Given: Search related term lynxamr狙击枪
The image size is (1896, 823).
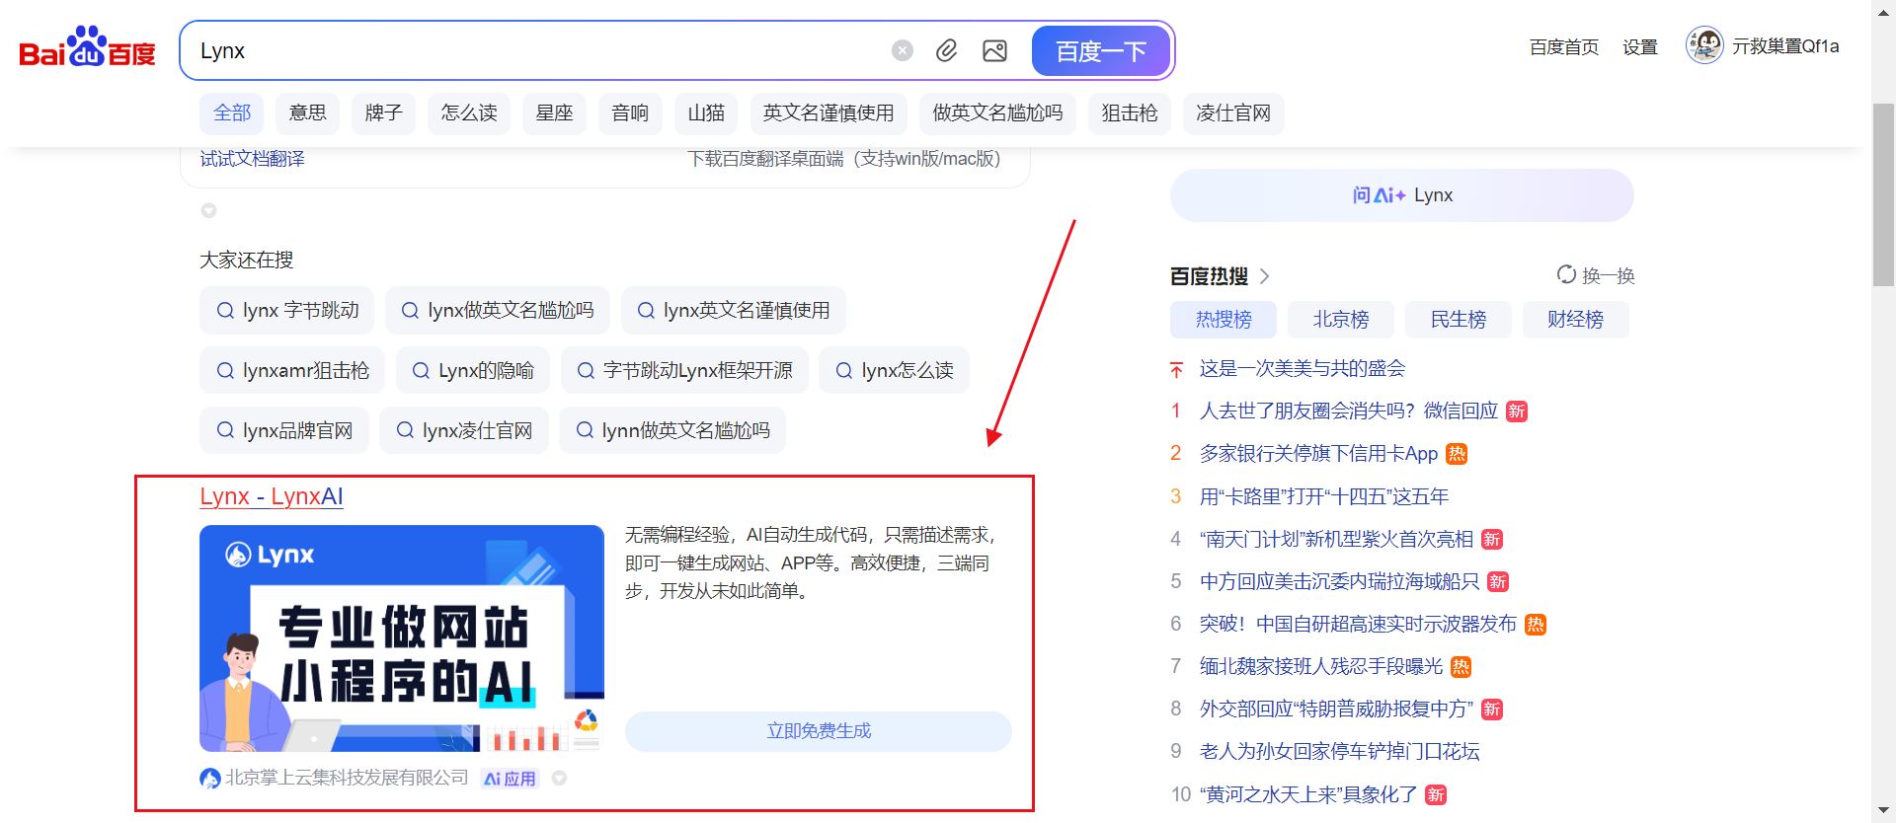Looking at the screenshot, I should pos(292,370).
